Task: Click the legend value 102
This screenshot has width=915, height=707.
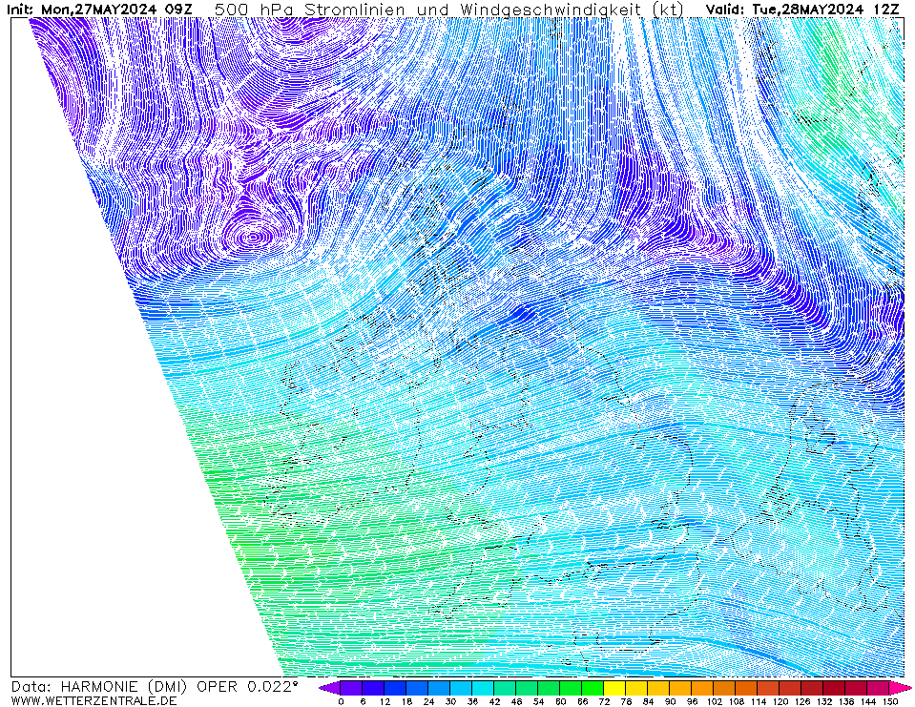Action: (x=714, y=701)
